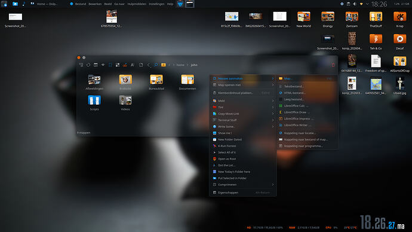Viewport: 412px width, 232px height.
Task: Choose 'Koppeling naar locatie...' in the submenu
Action: [307, 133]
